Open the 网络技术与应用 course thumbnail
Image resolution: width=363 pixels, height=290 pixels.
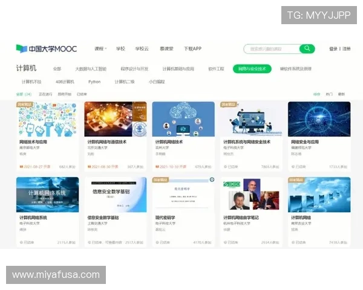click(x=47, y=119)
